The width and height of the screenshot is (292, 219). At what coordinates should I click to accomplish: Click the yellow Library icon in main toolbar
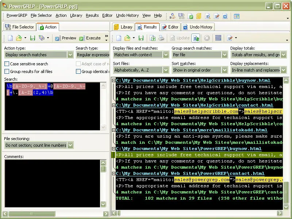199,16
